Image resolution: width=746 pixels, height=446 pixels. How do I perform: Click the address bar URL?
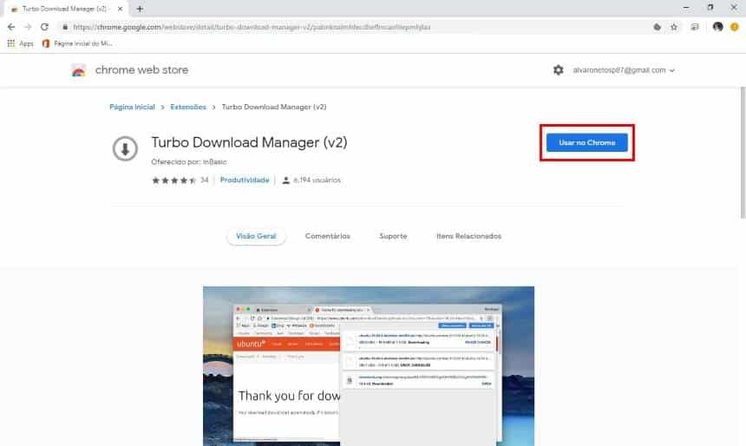252,27
